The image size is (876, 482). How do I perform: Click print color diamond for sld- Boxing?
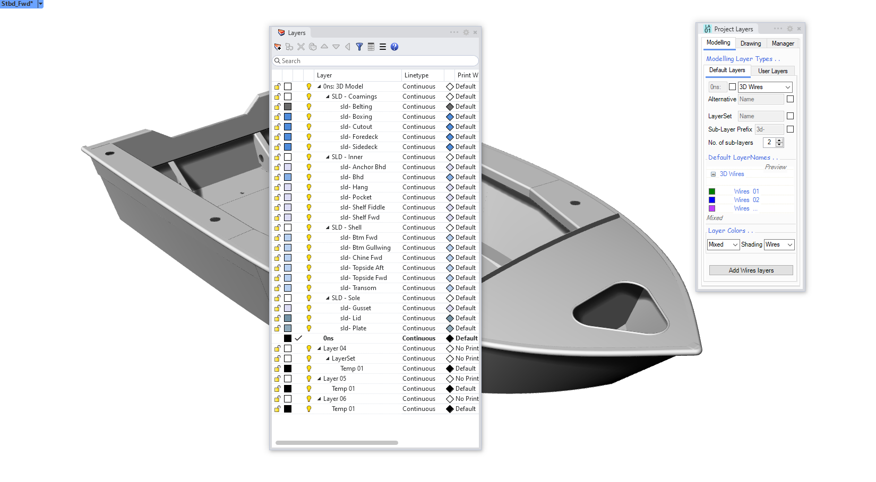tap(450, 117)
